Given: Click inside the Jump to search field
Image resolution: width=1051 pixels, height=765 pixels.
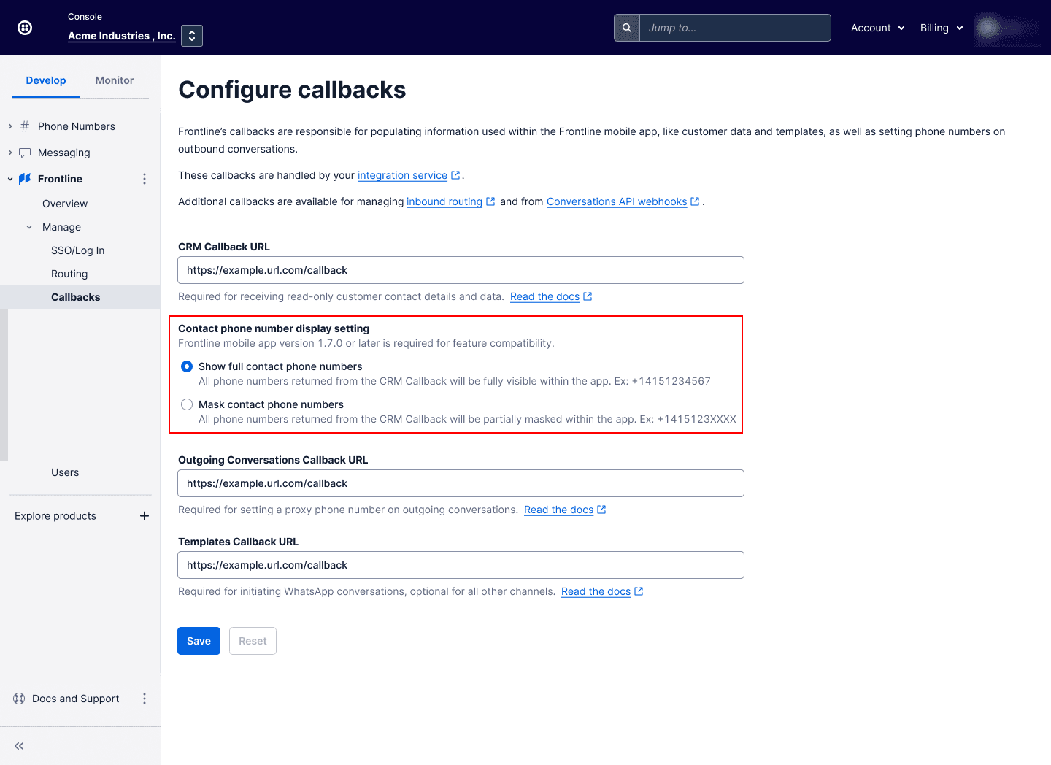Looking at the screenshot, I should [734, 27].
